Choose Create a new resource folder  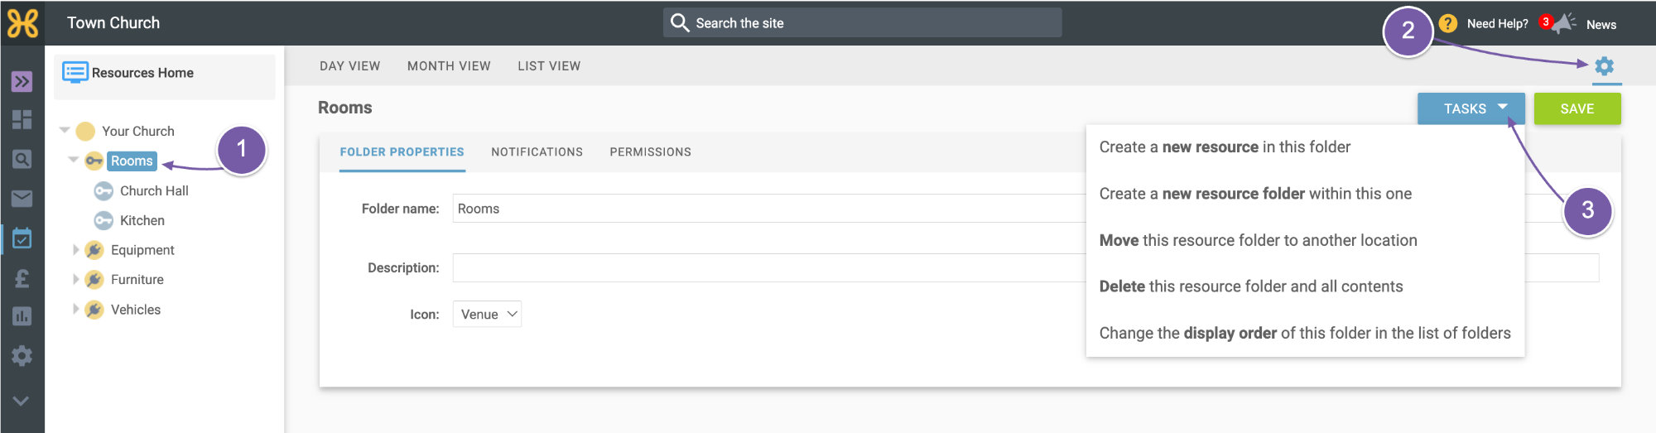coord(1255,194)
